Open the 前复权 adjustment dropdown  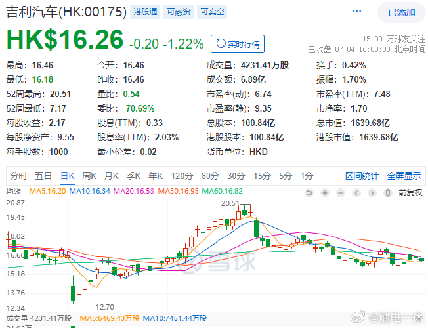(x=410, y=193)
